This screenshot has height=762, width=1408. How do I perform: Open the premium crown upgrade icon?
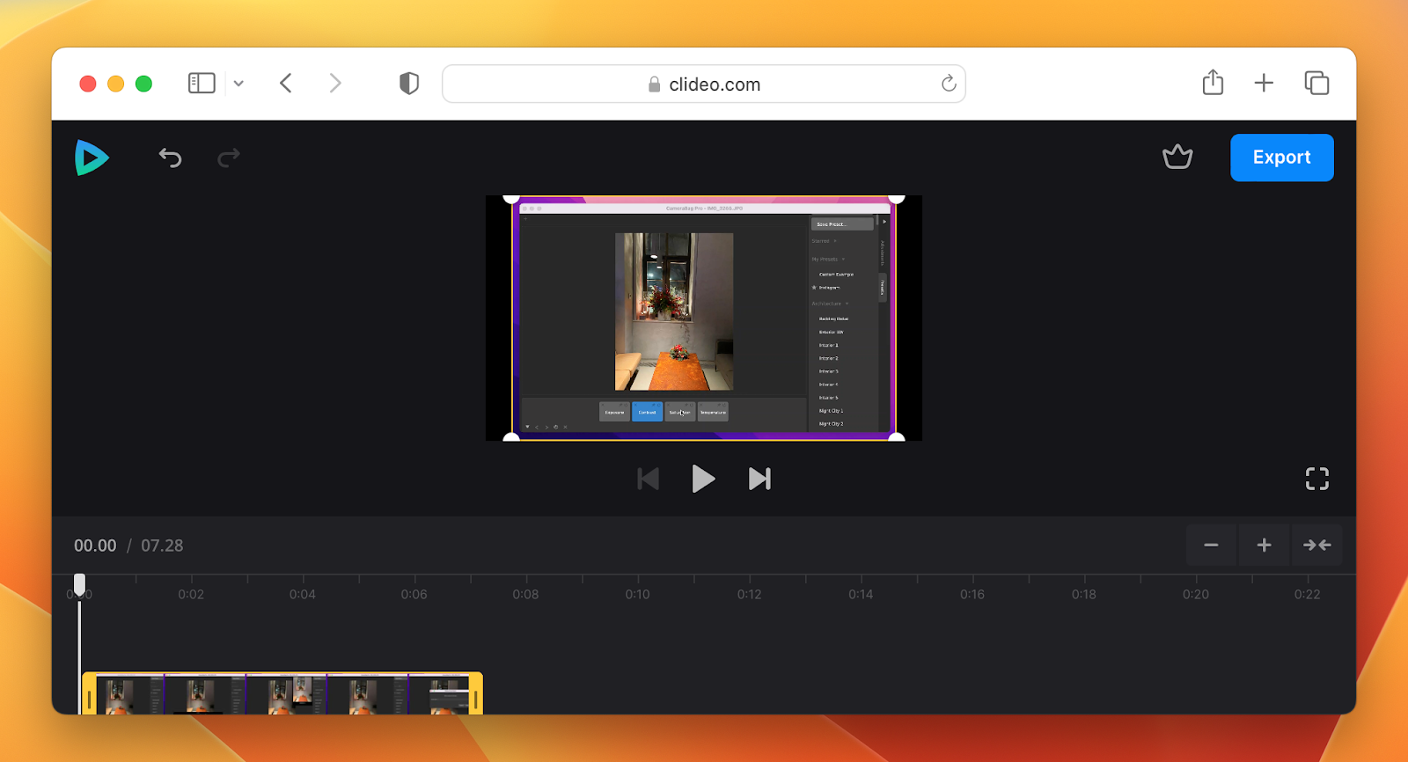(x=1177, y=157)
